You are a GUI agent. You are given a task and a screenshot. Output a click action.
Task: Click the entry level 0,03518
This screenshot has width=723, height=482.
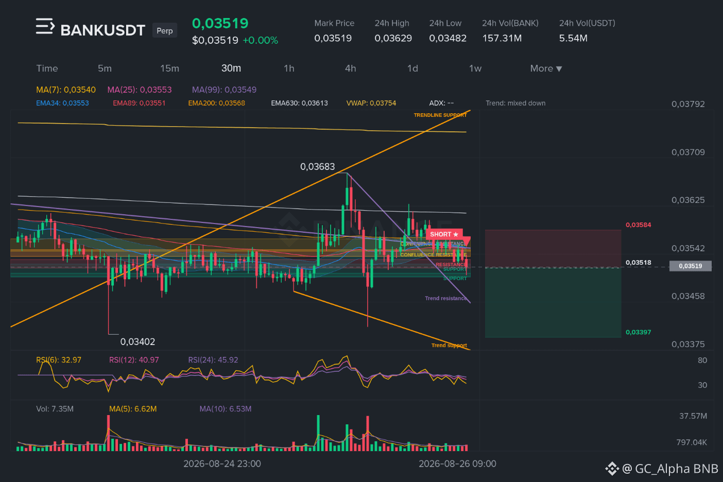(638, 263)
